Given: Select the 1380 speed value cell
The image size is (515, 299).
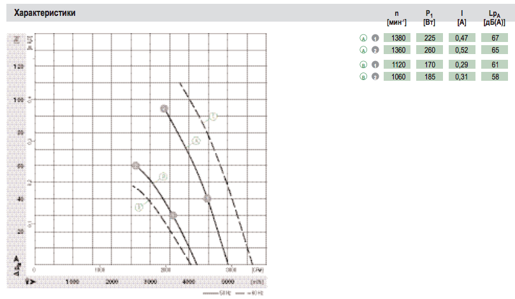Looking at the screenshot, I should (x=396, y=38).
